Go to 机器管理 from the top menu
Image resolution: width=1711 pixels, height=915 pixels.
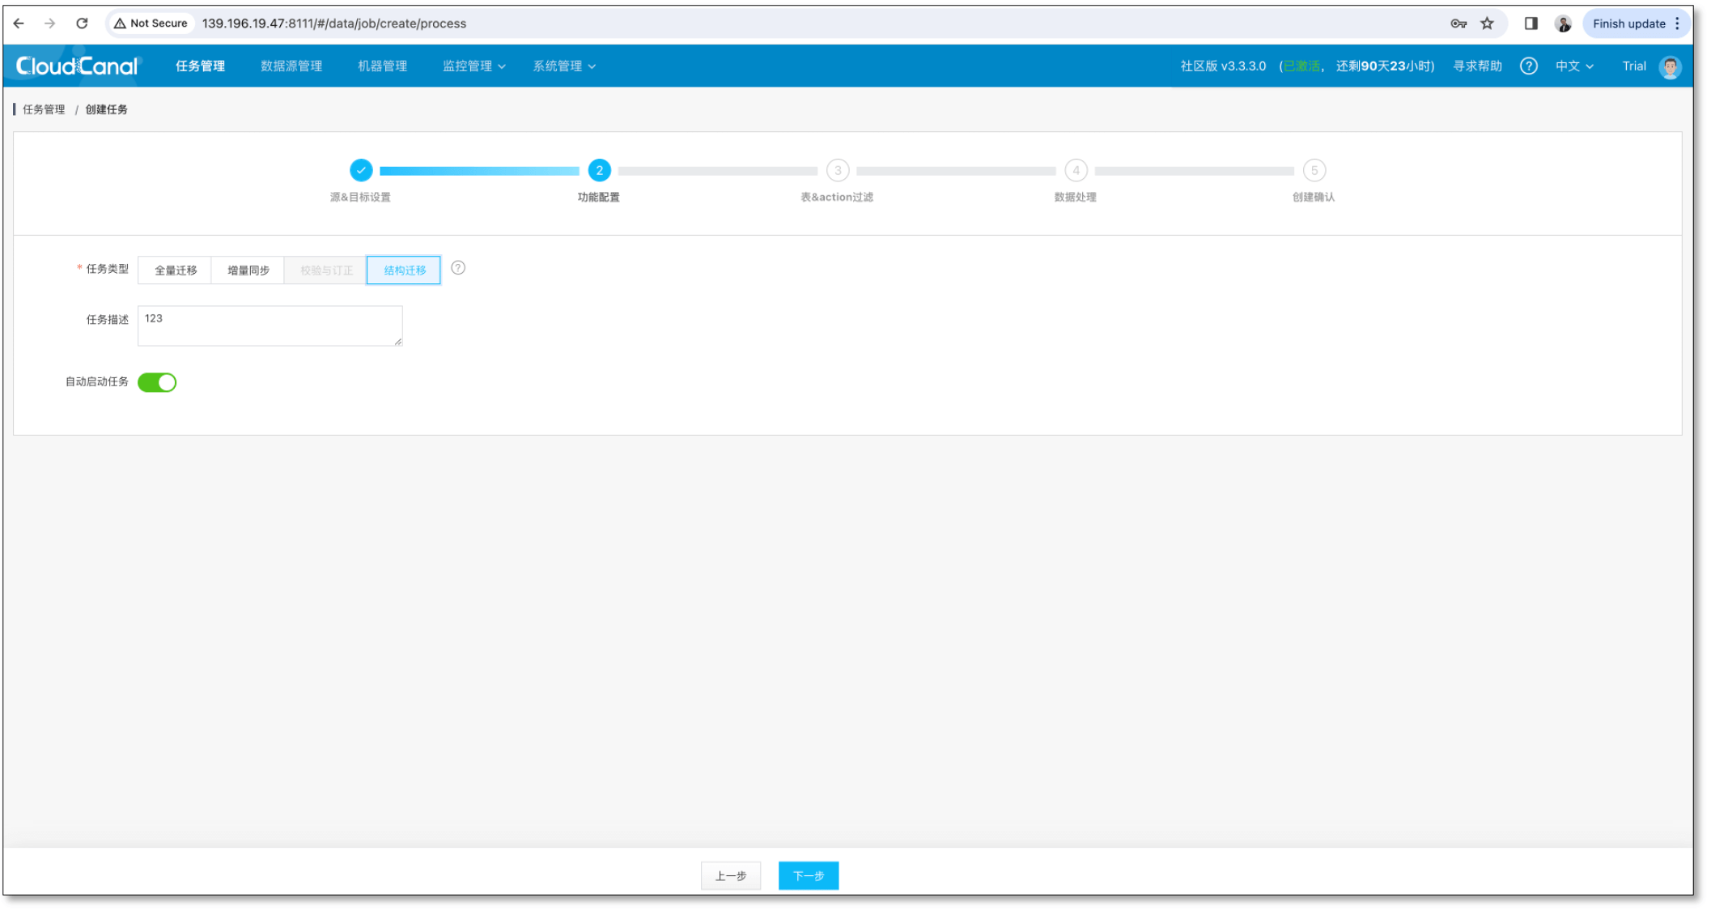tap(381, 66)
